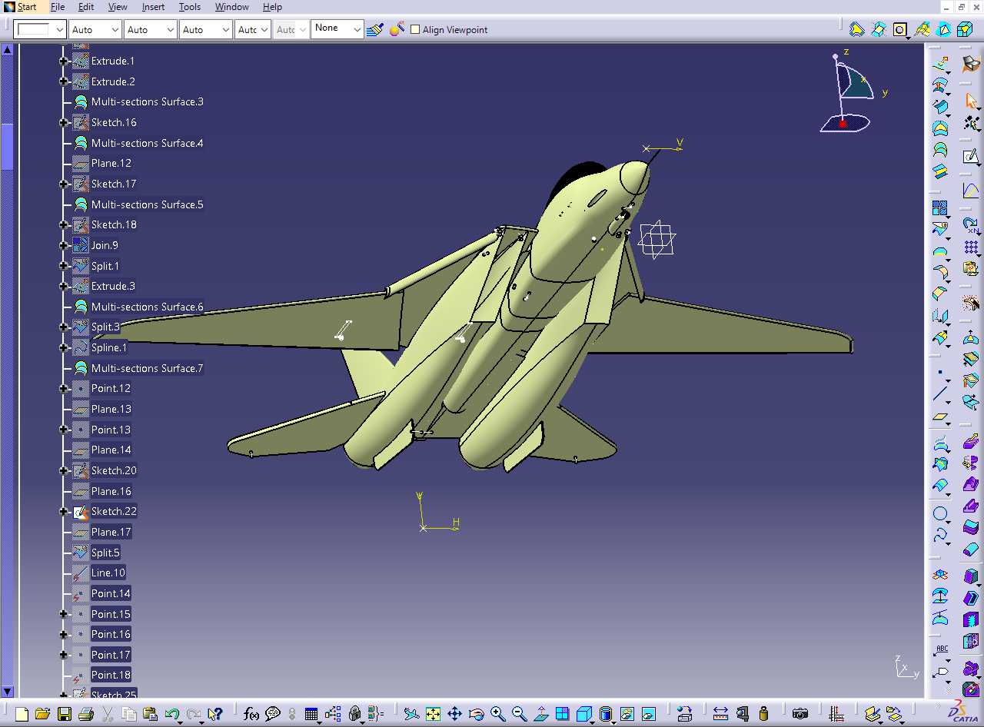Open the Tools menu
The height and width of the screenshot is (727, 984).
pos(190,7)
